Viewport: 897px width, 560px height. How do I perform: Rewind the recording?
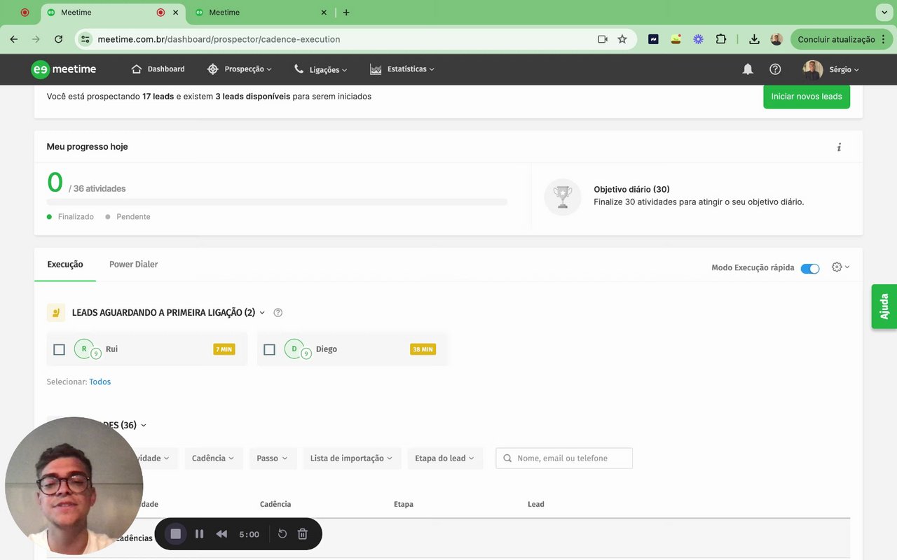tap(221, 534)
